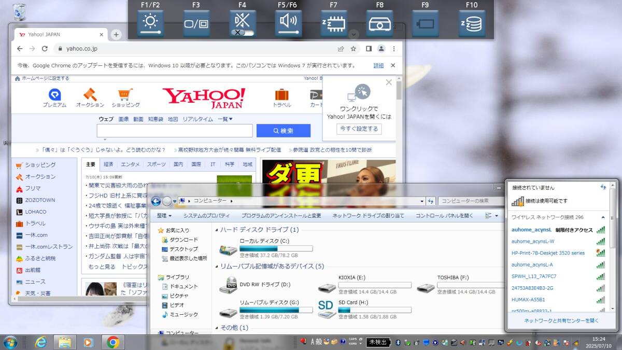The height and width of the screenshot is (350, 622).
Task: Open the Chrome side panel
Action: pos(369,49)
